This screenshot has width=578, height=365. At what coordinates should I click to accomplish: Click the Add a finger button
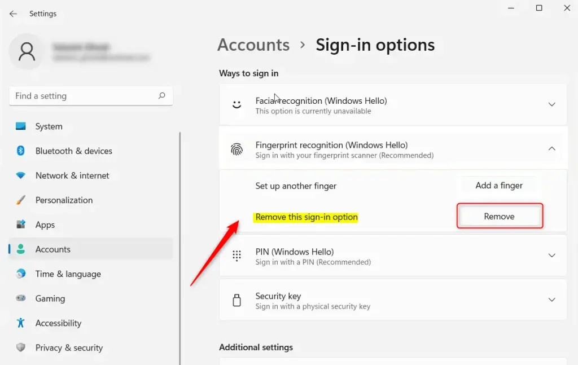click(498, 186)
